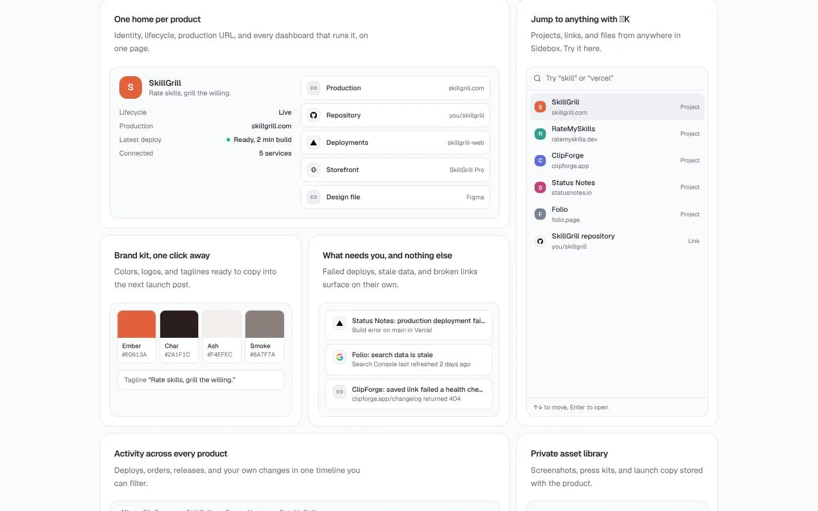
Task: Select the SkillGrill avatar in search results
Action: (540, 107)
